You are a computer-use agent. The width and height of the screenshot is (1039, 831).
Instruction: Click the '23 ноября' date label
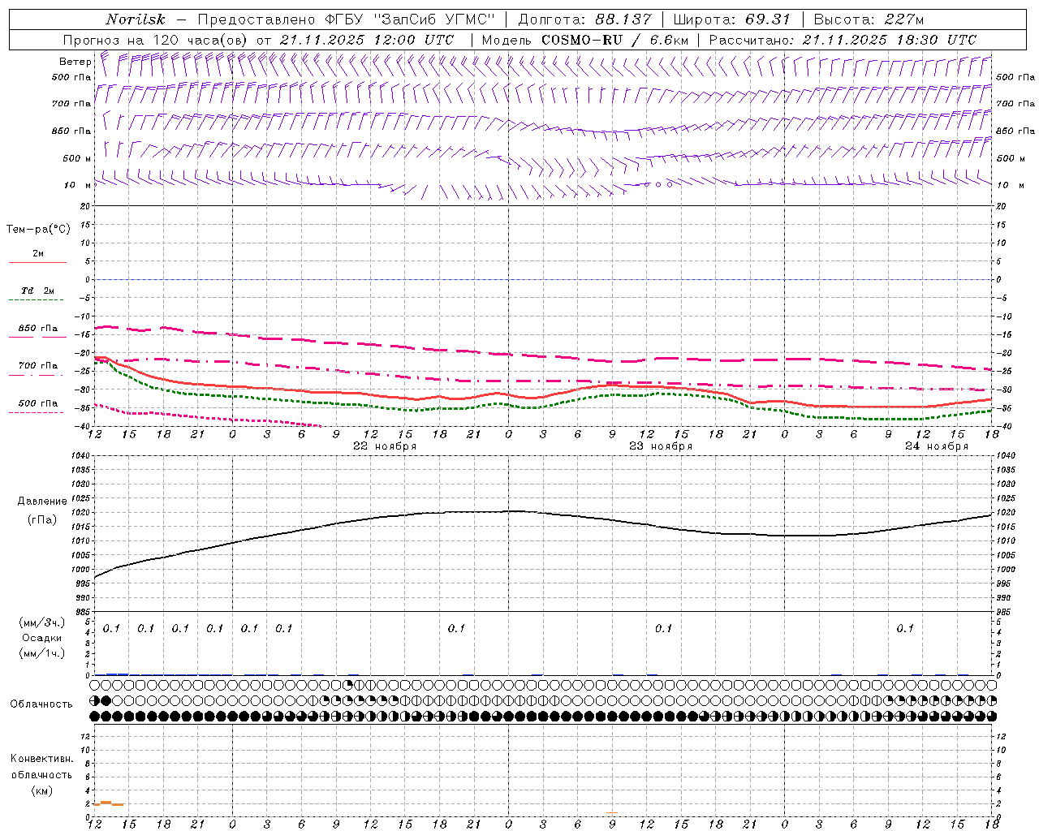click(x=661, y=446)
